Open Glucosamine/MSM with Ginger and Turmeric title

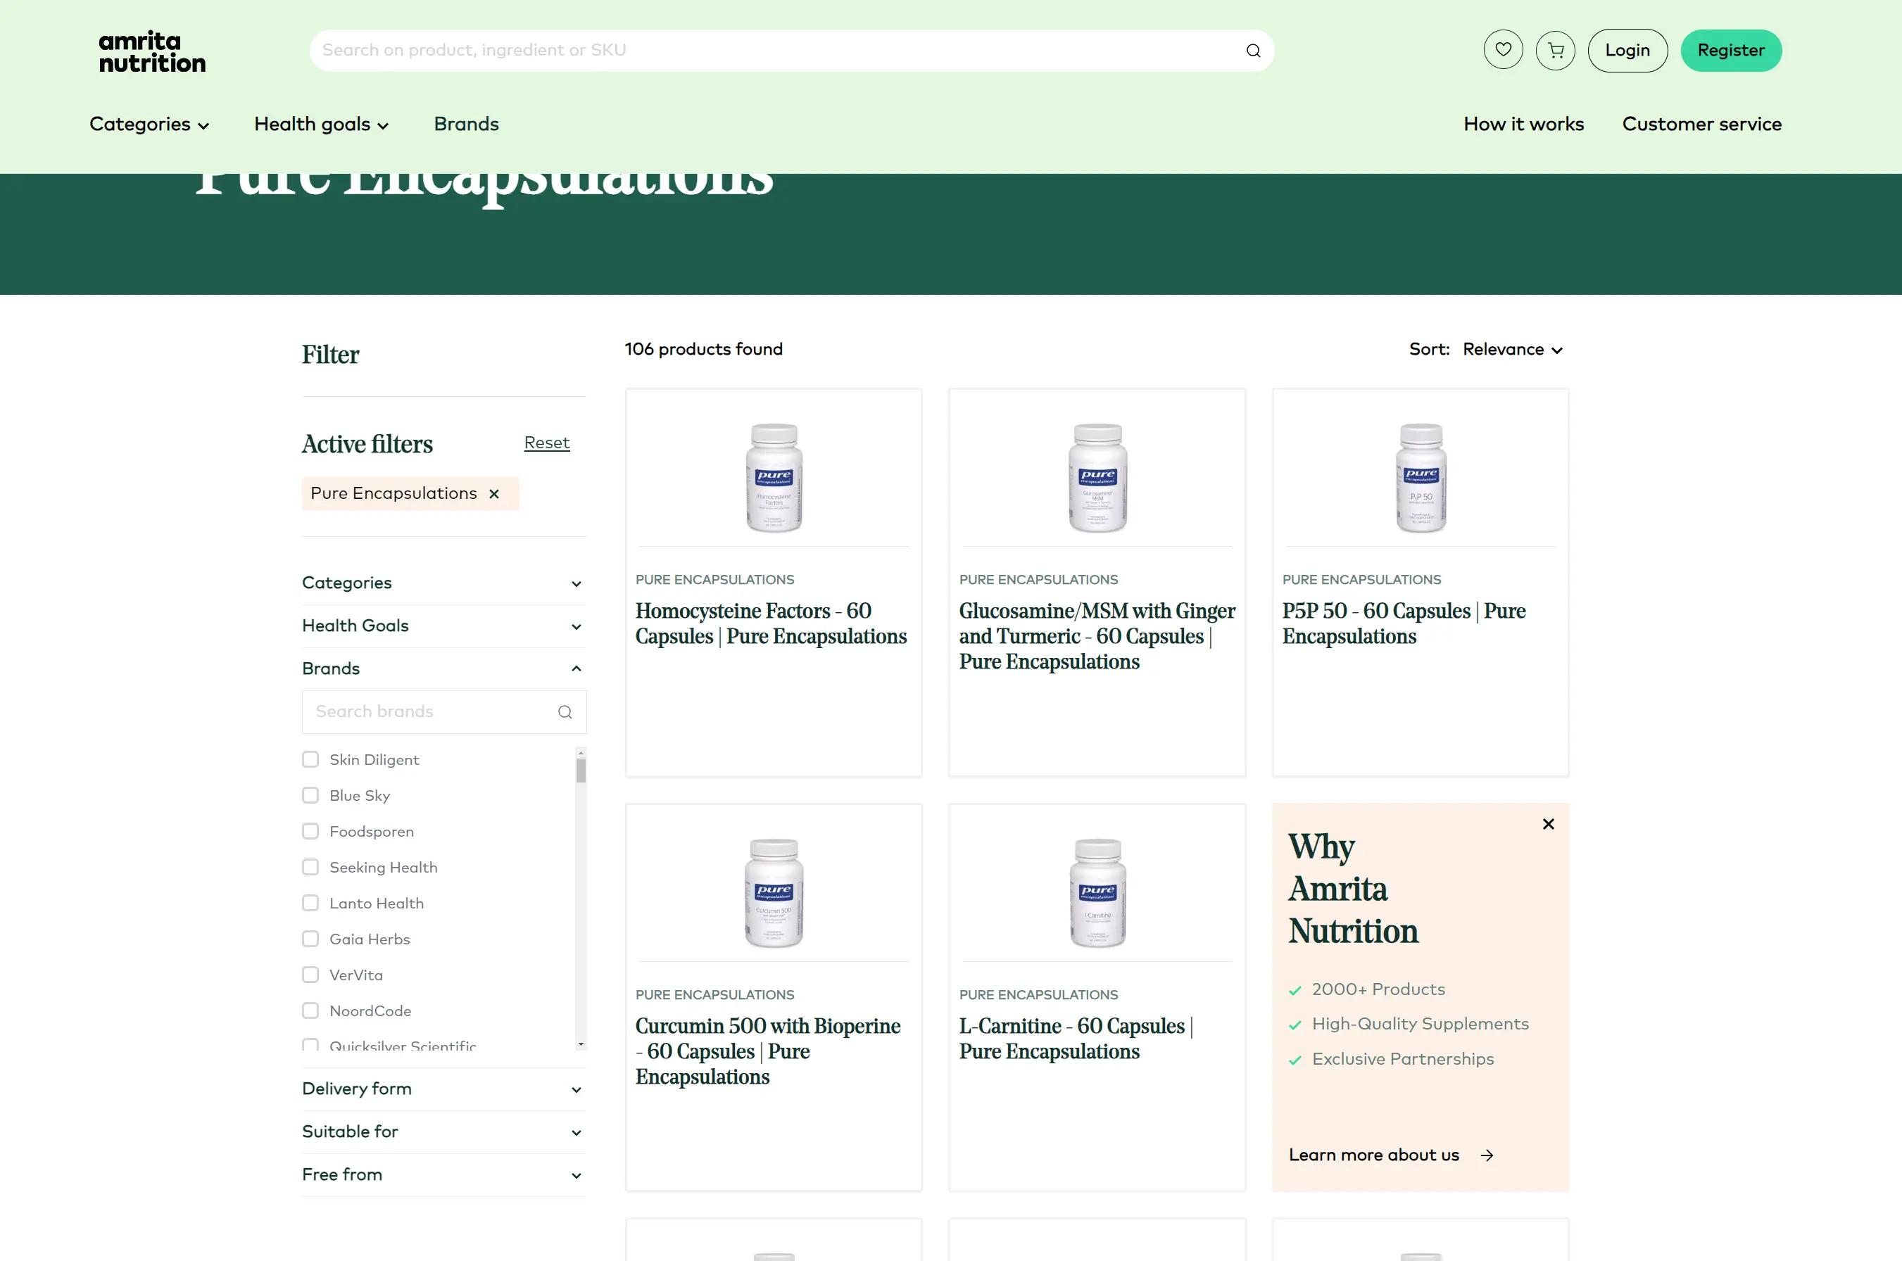point(1097,636)
